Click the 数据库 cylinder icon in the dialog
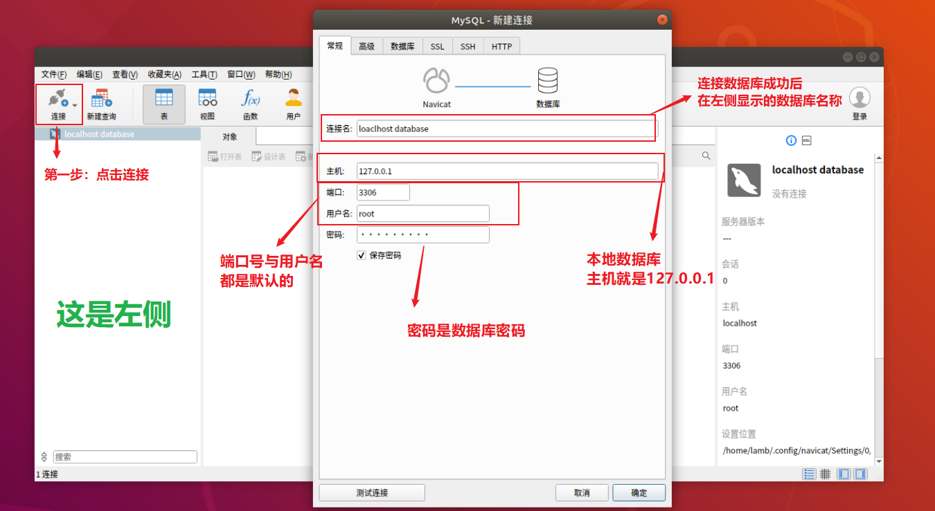 coord(548,81)
